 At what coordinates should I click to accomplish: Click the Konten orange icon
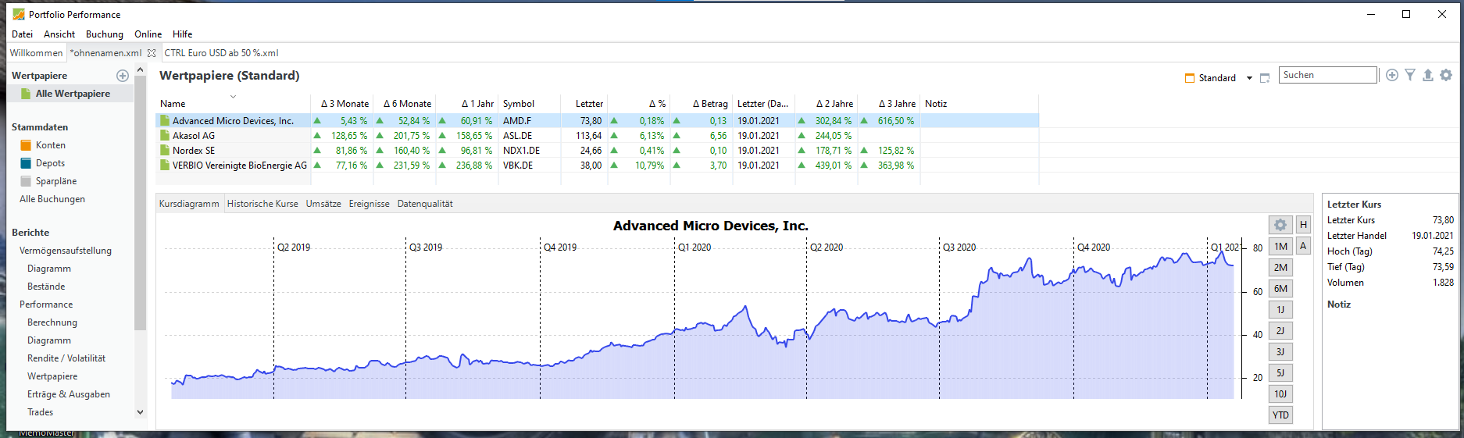(x=26, y=145)
